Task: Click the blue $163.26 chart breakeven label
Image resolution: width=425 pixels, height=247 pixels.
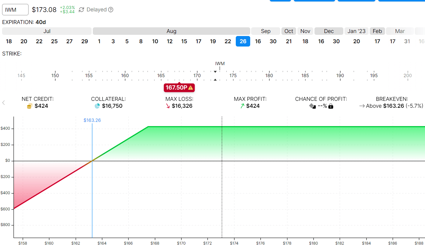Action: (x=92, y=120)
